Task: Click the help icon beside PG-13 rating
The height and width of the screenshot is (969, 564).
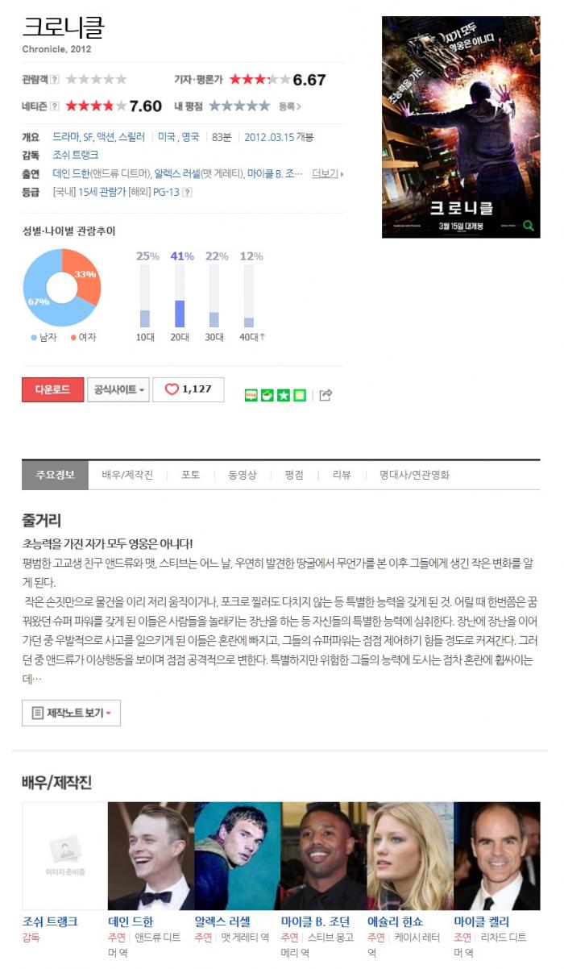Action: [187, 192]
